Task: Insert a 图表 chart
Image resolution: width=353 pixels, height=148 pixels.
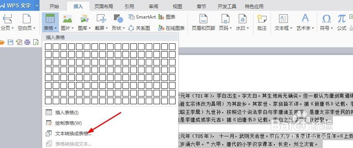Action: click(167, 17)
